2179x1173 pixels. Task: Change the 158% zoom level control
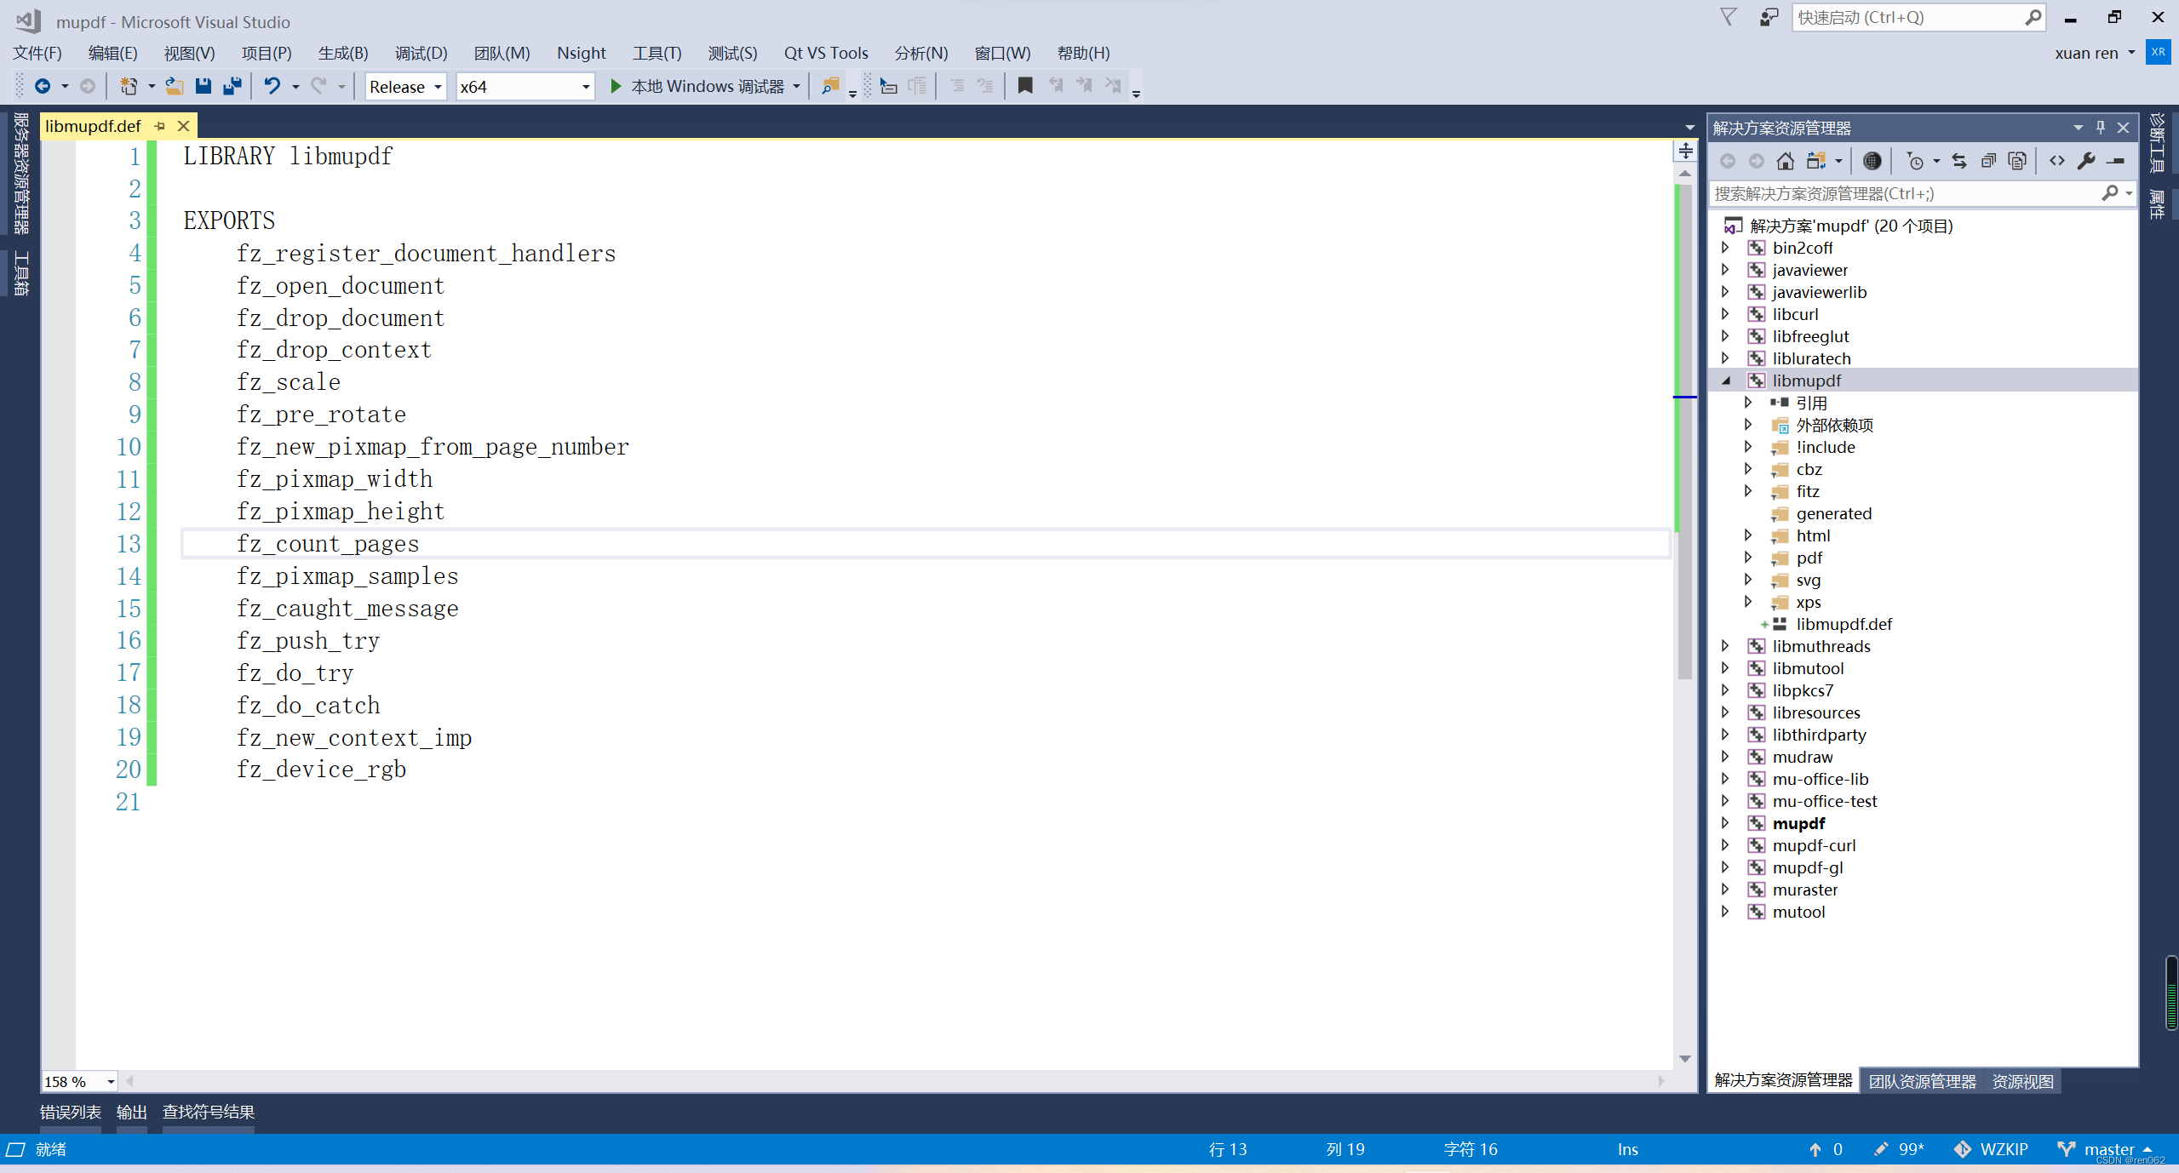(78, 1081)
